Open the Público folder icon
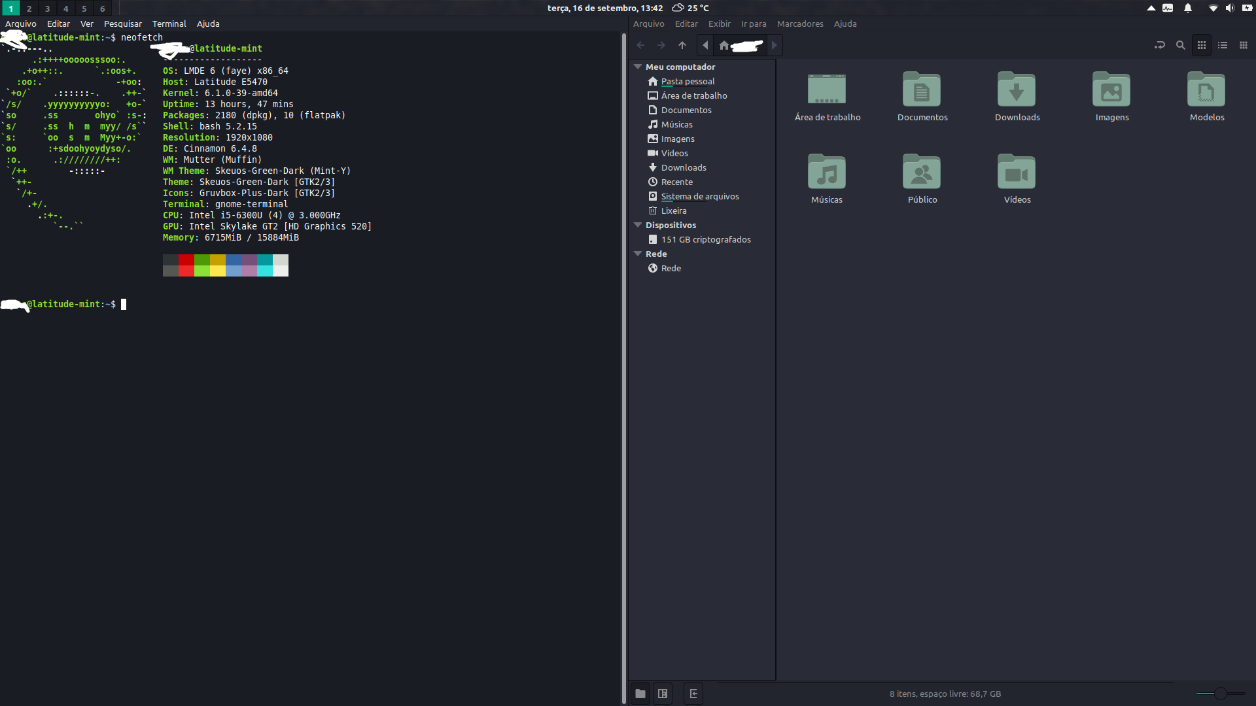Screen dimensions: 1256x706 click(922, 173)
